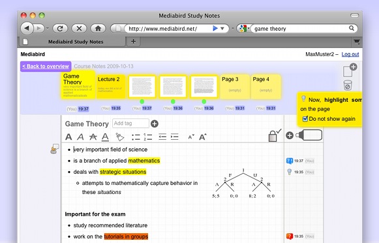Click the clear formatting brush icon

pyautogui.click(x=119, y=137)
